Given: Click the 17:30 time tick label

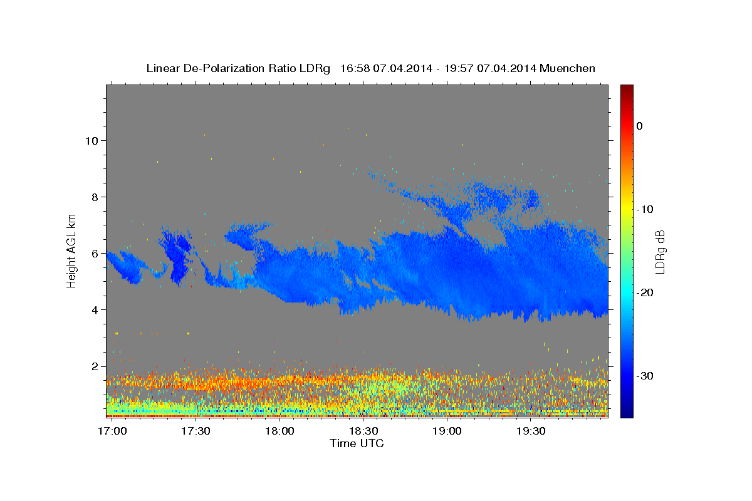Looking at the screenshot, I should coord(196,431).
